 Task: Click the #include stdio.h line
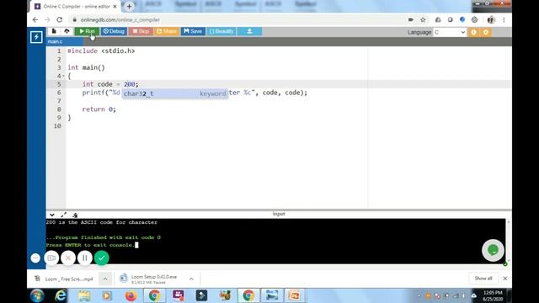tap(101, 50)
